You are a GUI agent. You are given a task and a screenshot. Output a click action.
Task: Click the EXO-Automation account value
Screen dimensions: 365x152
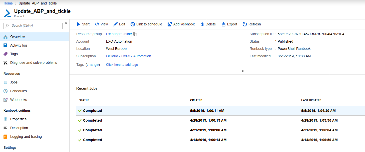[x=119, y=41]
